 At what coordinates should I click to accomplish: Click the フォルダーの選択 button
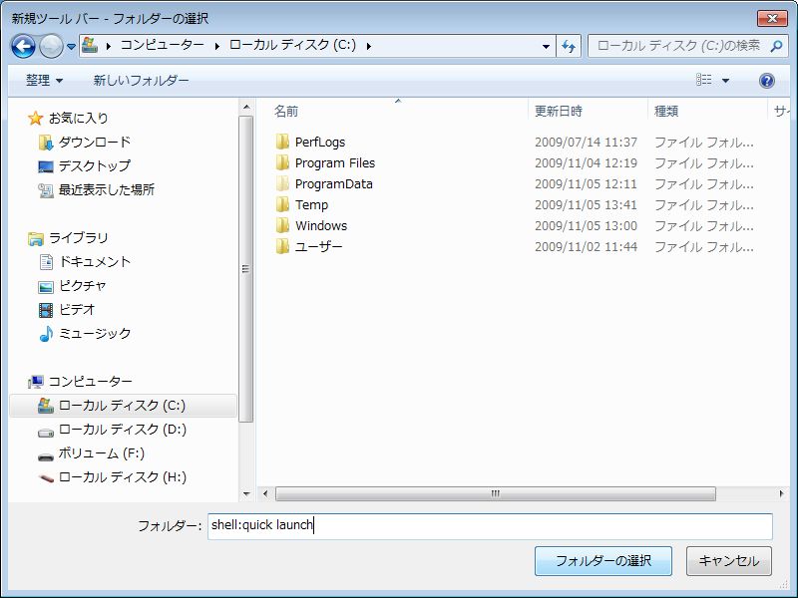click(602, 561)
